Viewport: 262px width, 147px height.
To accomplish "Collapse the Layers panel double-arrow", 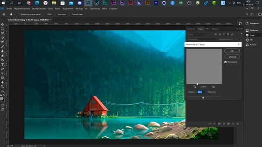I will click(237, 29).
